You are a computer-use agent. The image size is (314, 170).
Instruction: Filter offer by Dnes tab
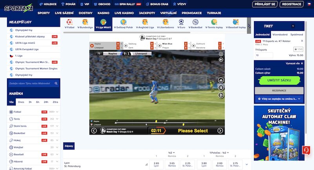[21, 102]
